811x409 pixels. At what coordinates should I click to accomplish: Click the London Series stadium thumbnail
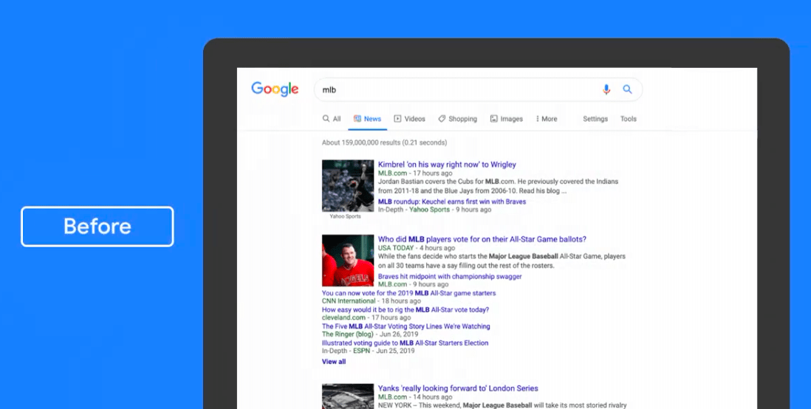[348, 396]
